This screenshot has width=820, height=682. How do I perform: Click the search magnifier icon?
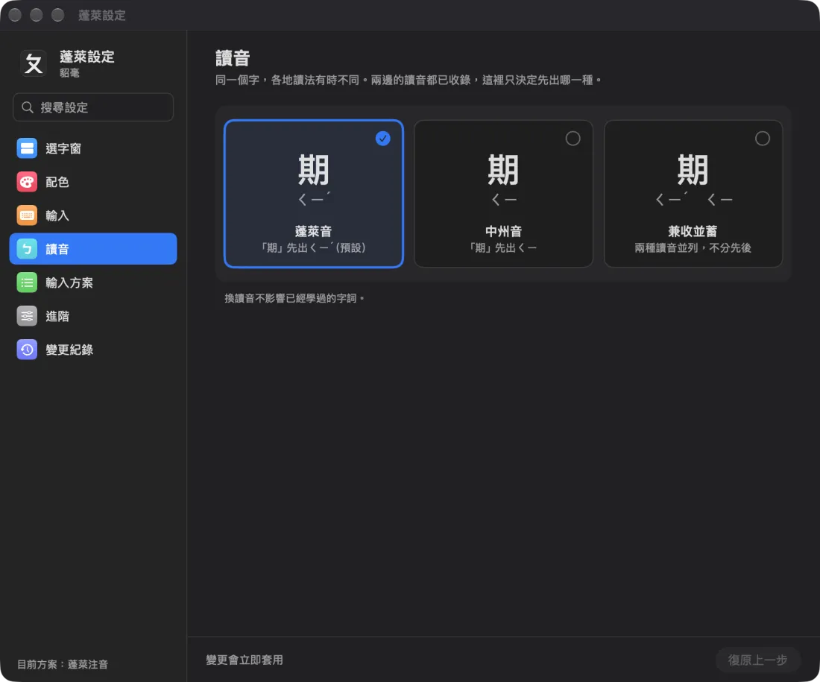pyautogui.click(x=27, y=107)
